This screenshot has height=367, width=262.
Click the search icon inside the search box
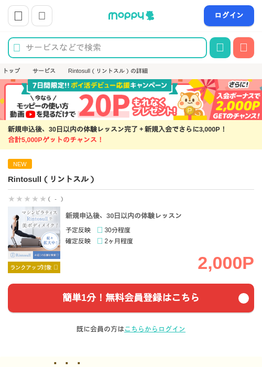[17, 48]
